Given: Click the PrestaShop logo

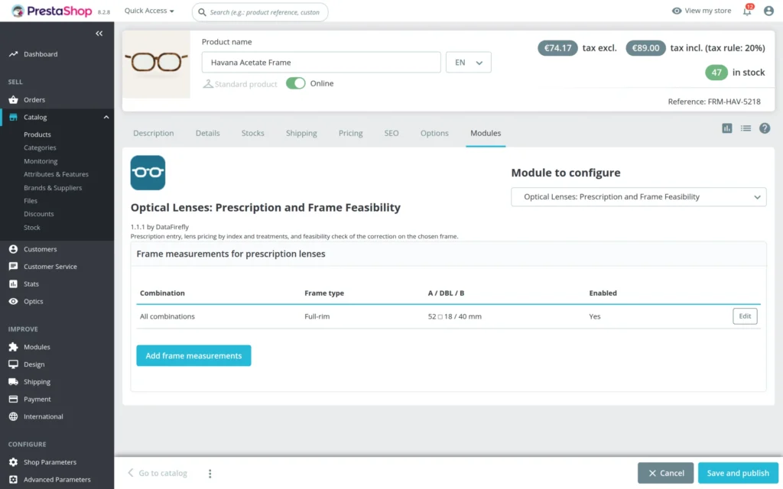Looking at the screenshot, I should coord(52,11).
